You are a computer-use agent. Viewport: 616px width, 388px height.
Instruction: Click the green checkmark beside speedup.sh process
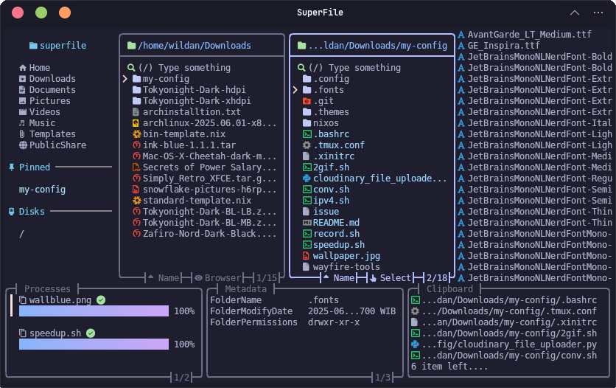91,333
